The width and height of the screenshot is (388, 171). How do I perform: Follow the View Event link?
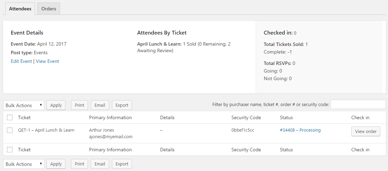point(47,61)
